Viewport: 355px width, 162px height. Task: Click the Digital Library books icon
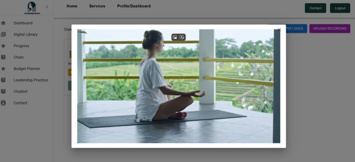(x=3, y=35)
